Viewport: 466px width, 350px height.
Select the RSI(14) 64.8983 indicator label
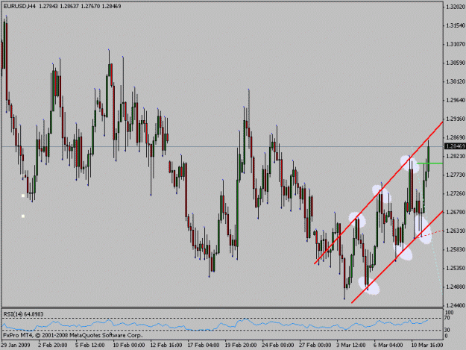(23, 314)
